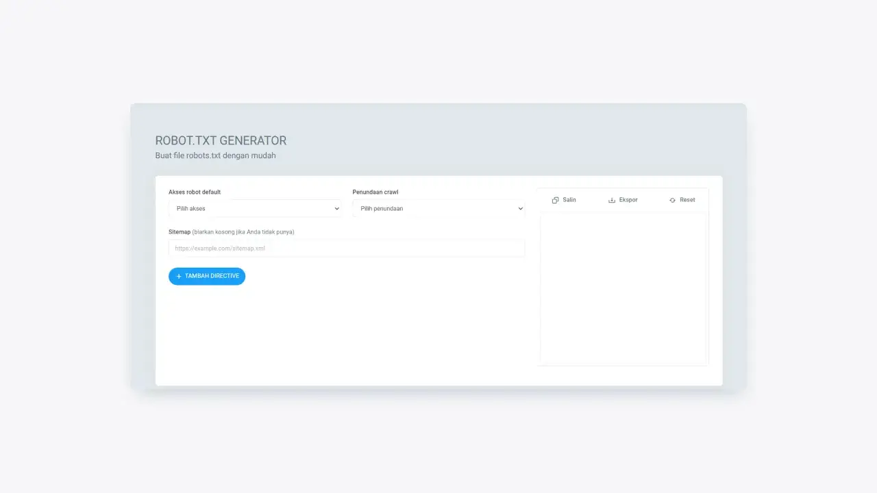The image size is (877, 493).
Task: Click the plus icon in Tambah Directive
Action: point(179,277)
